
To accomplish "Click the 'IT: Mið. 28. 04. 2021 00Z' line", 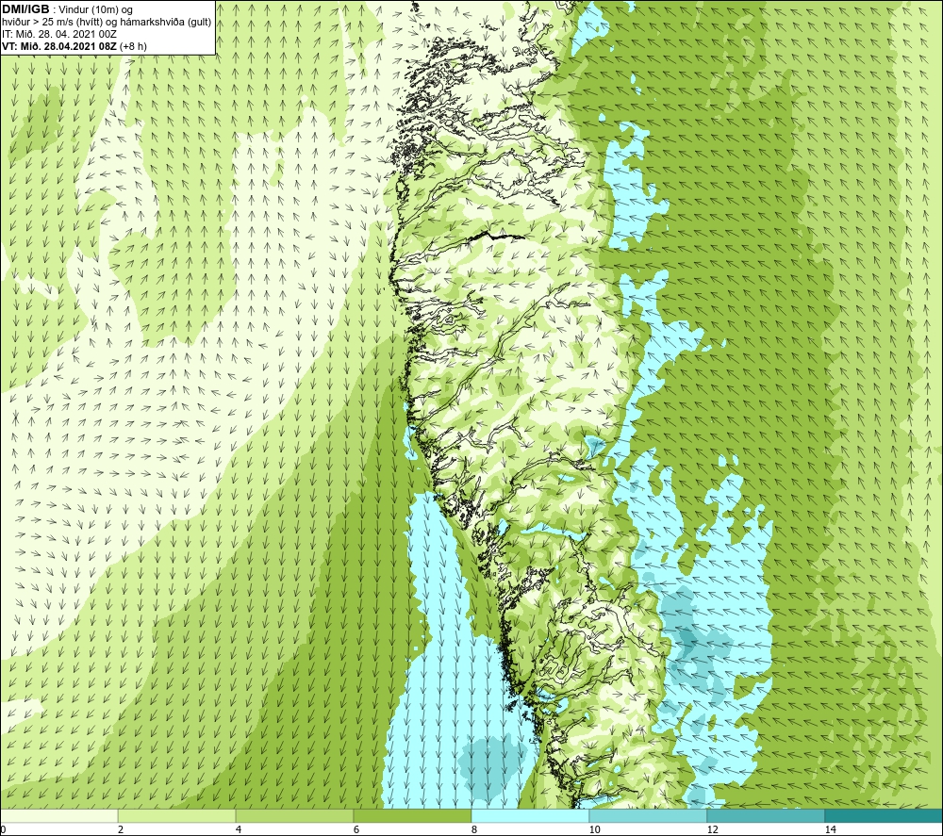I will point(59,34).
